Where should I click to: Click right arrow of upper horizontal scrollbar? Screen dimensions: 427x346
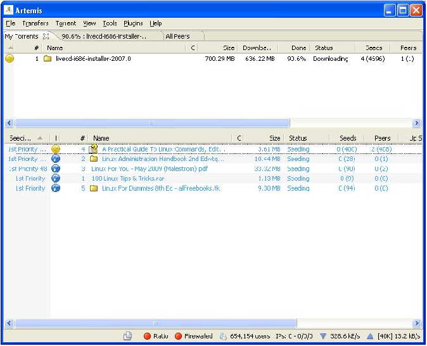pos(417,123)
